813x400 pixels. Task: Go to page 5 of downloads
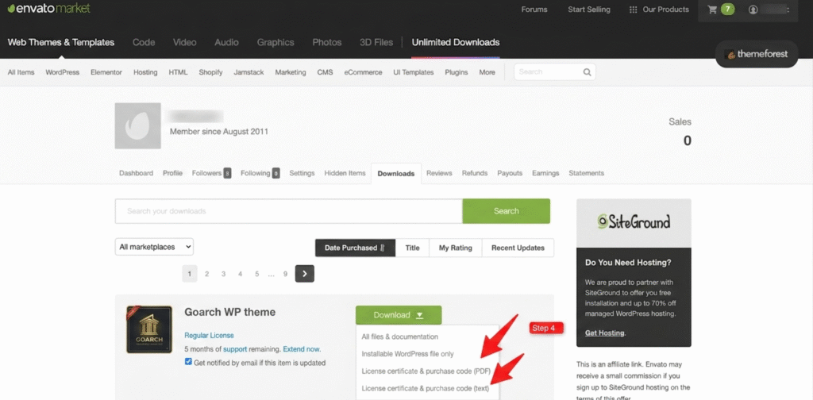click(x=256, y=274)
